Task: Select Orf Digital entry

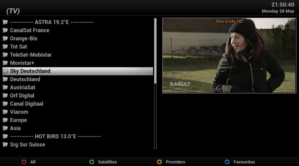Action: coord(22,95)
